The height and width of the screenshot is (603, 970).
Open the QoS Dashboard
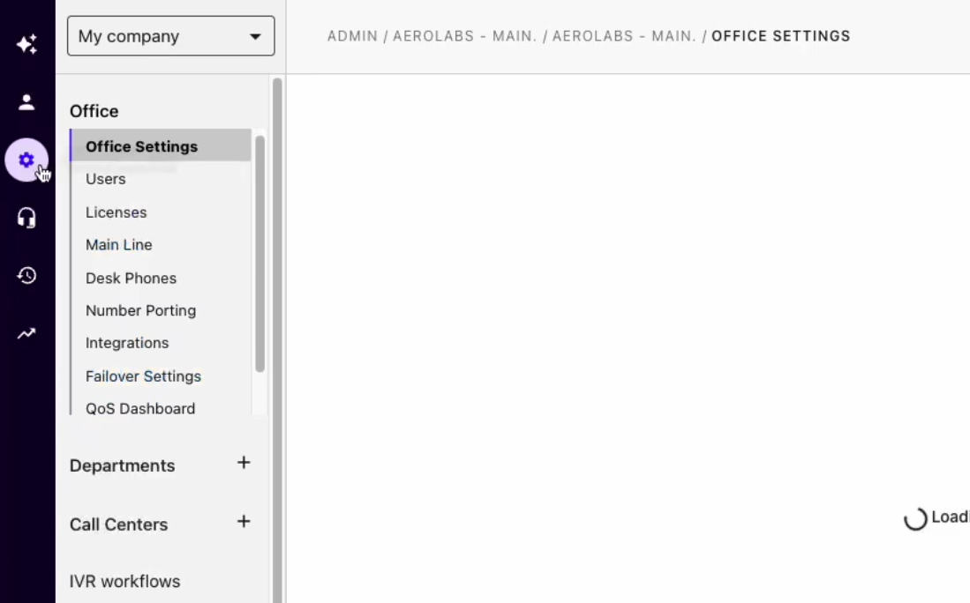pyautogui.click(x=139, y=408)
